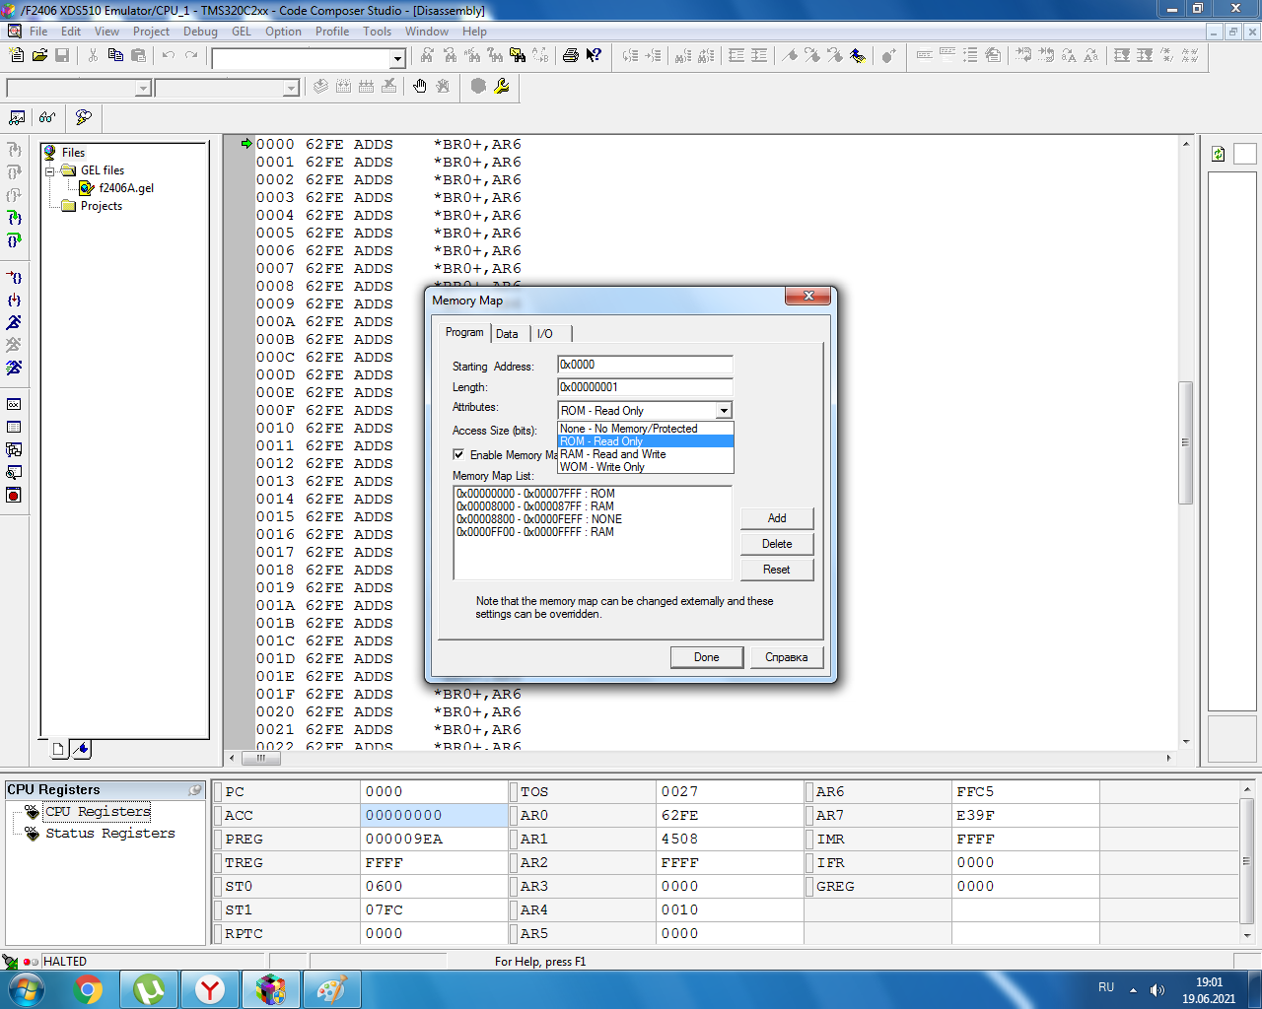This screenshot has width=1262, height=1009.
Task: Click the Animate icon in debug toolbar
Action: [14, 368]
